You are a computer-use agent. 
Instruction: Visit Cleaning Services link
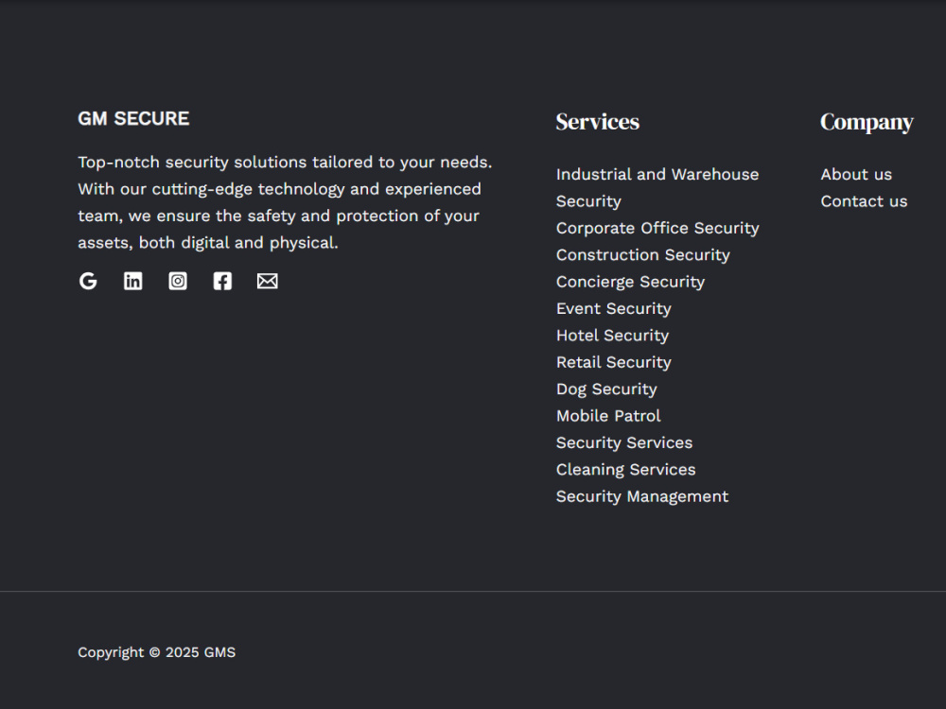[625, 470]
